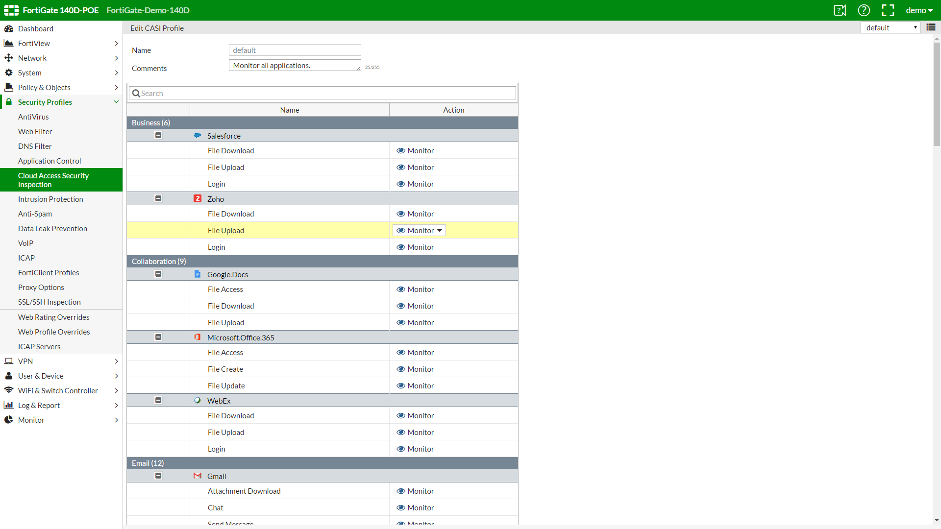The width and height of the screenshot is (941, 529).
Task: Toggle Monitor eye for WebEx Login
Action: (x=401, y=449)
